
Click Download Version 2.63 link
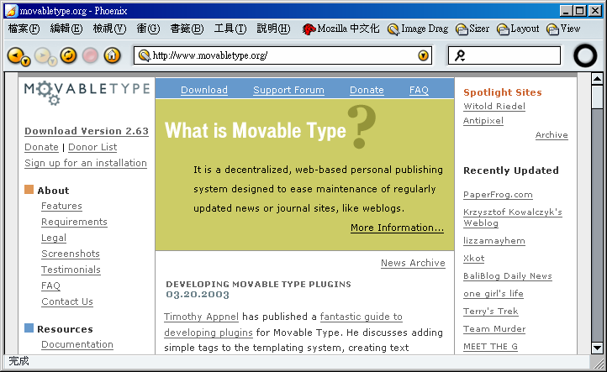[87, 131]
